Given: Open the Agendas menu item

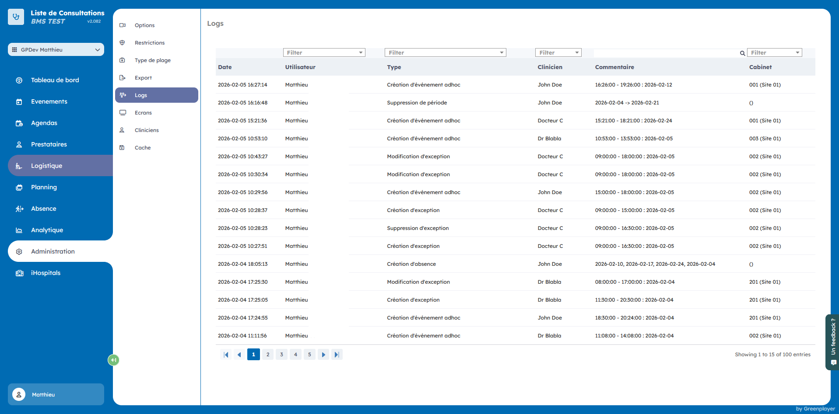Looking at the screenshot, I should (44, 123).
